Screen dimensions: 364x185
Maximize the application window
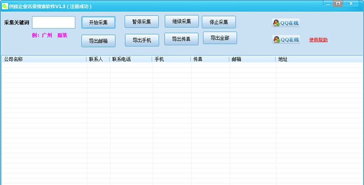(x=338, y=4)
